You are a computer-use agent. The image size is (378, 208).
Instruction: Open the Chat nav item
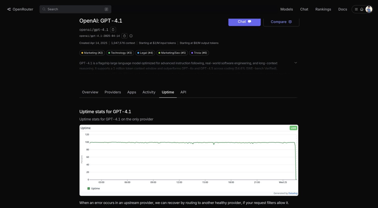pos(304,9)
